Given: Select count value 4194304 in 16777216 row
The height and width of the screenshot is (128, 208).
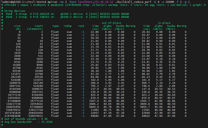Looking at the screenshot, I should [37, 95].
